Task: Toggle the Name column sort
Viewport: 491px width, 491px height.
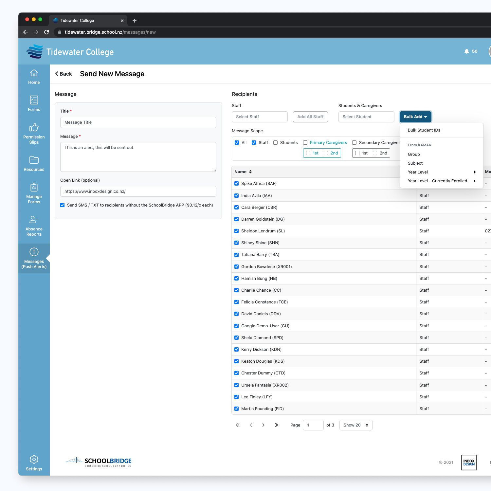Action: coord(243,172)
